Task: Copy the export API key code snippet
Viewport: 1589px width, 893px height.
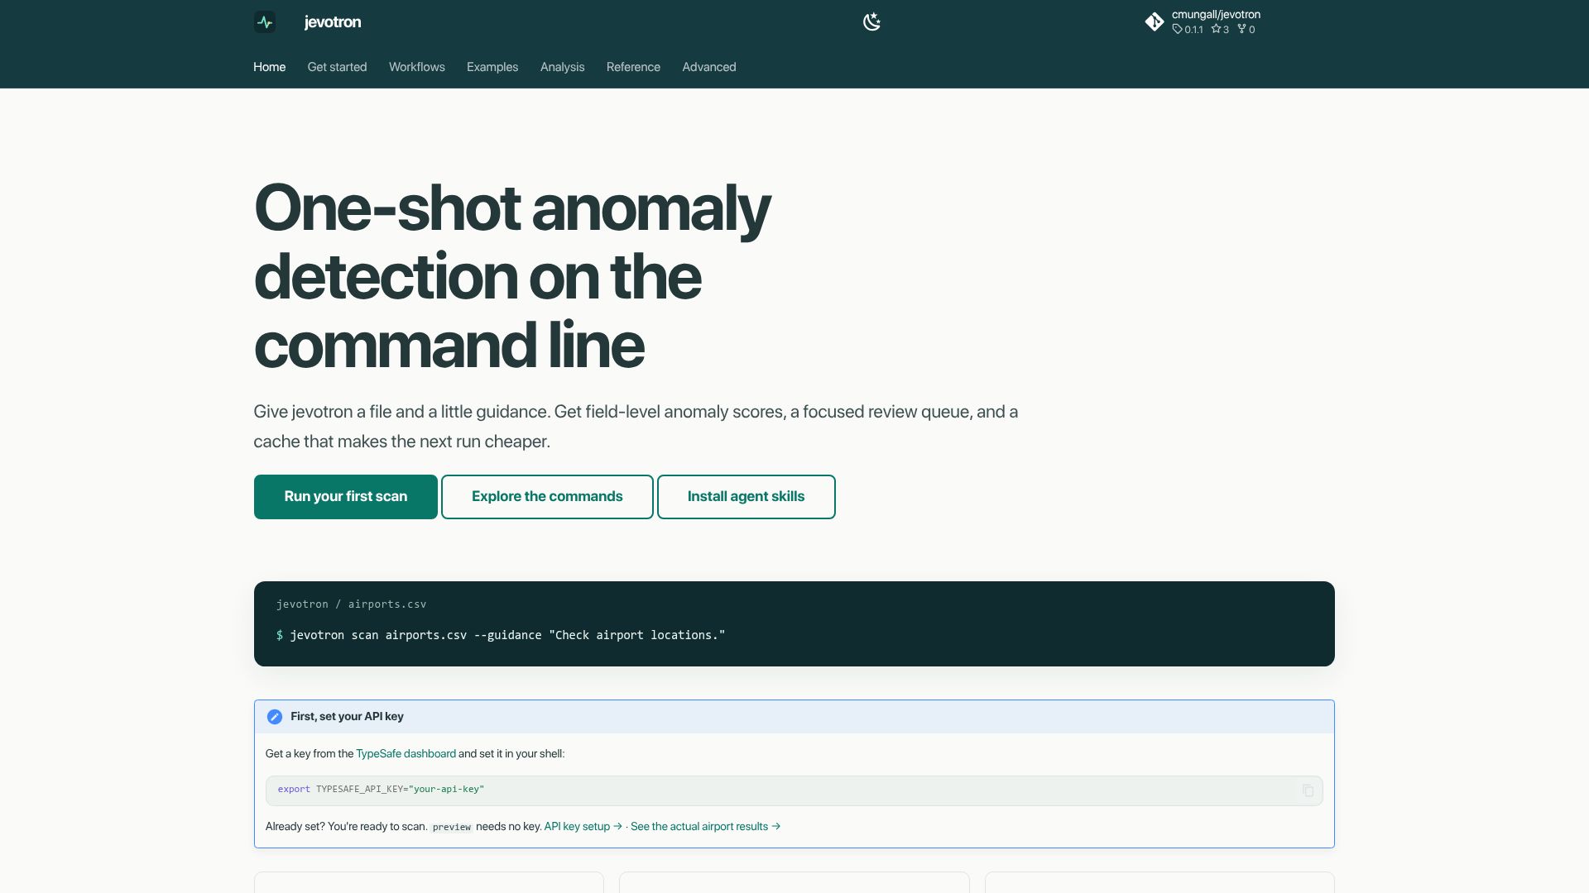Action: (x=1308, y=791)
